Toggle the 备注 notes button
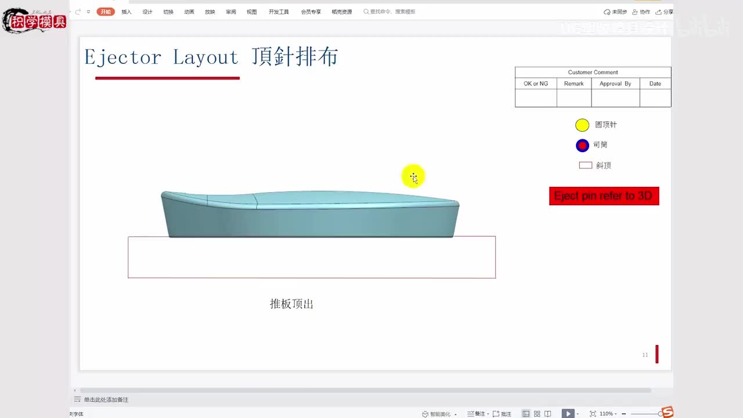This screenshot has height=418, width=743. (x=476, y=414)
